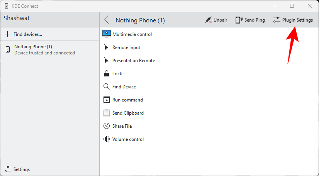Open Plugin Settings in the toolbar
Image resolution: width=319 pixels, height=176 pixels.
tap(293, 20)
